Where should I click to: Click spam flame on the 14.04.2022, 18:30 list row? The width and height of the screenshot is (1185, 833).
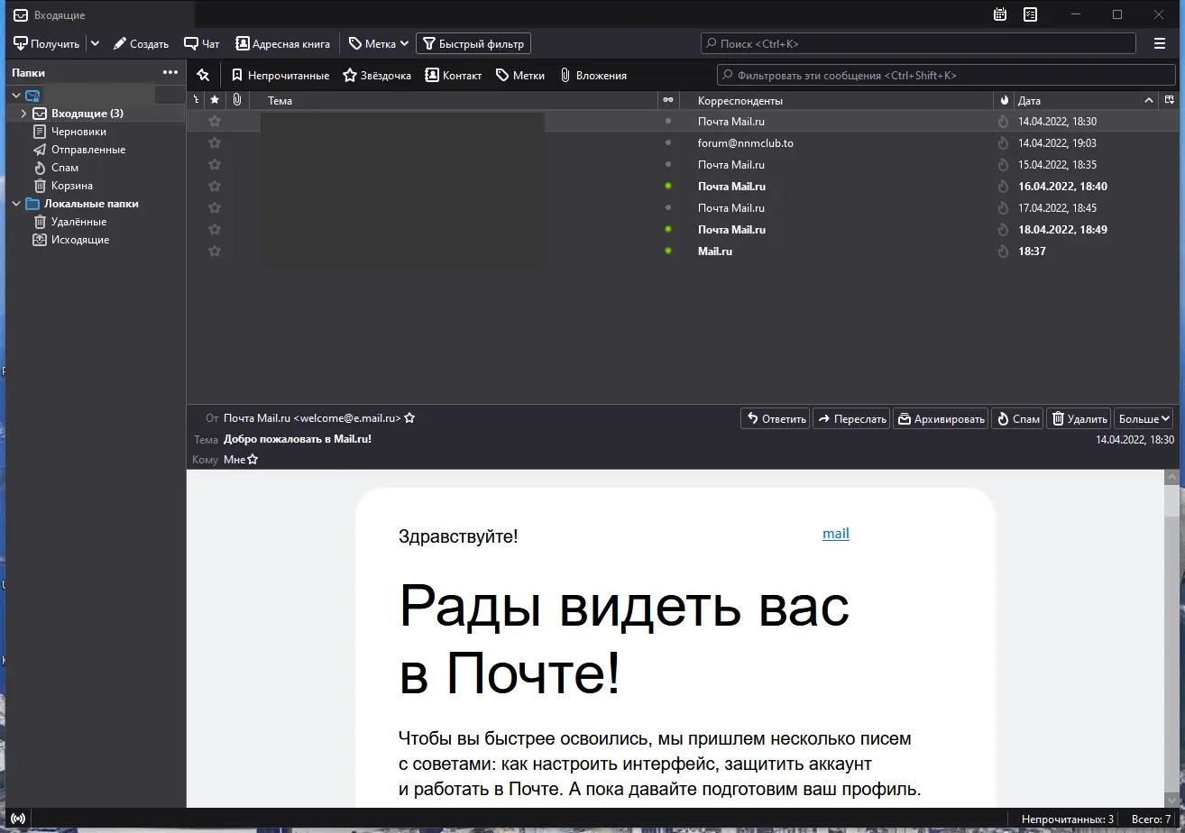point(1003,122)
